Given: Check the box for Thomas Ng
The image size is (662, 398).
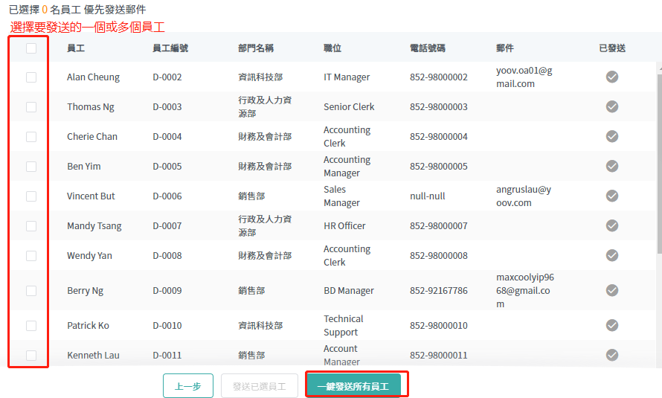Looking at the screenshot, I should (x=31, y=107).
